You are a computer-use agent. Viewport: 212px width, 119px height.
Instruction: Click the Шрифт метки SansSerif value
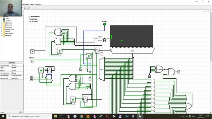click(x=17, y=76)
